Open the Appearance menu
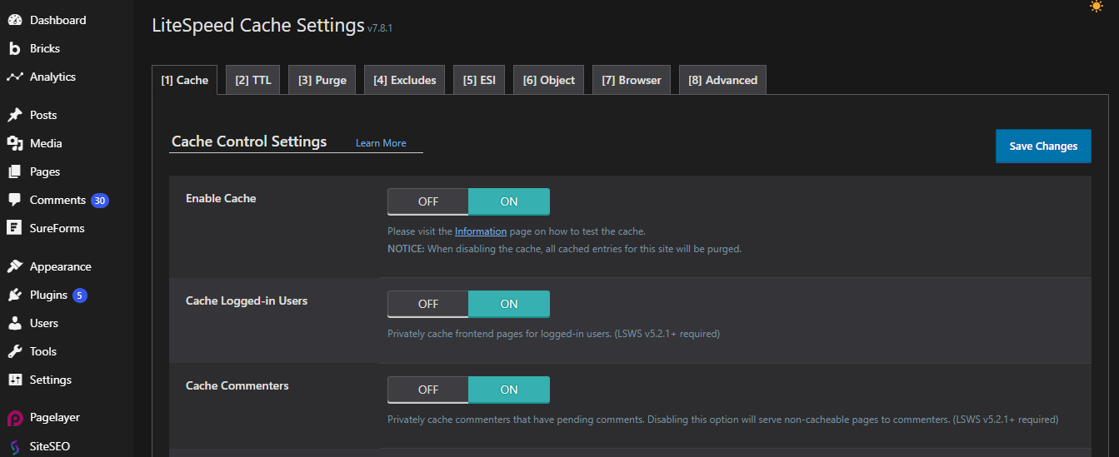This screenshot has height=457, width=1119. click(x=61, y=266)
